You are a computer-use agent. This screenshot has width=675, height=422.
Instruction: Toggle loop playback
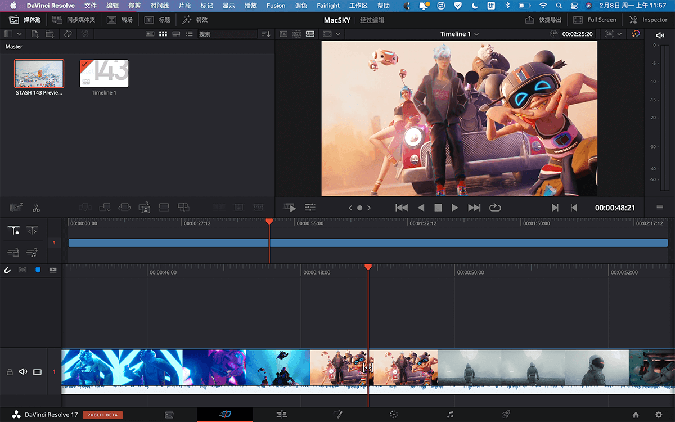pyautogui.click(x=495, y=208)
